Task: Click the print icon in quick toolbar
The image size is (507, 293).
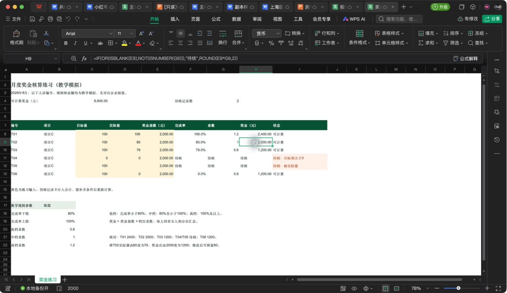Action: [x=50, y=19]
